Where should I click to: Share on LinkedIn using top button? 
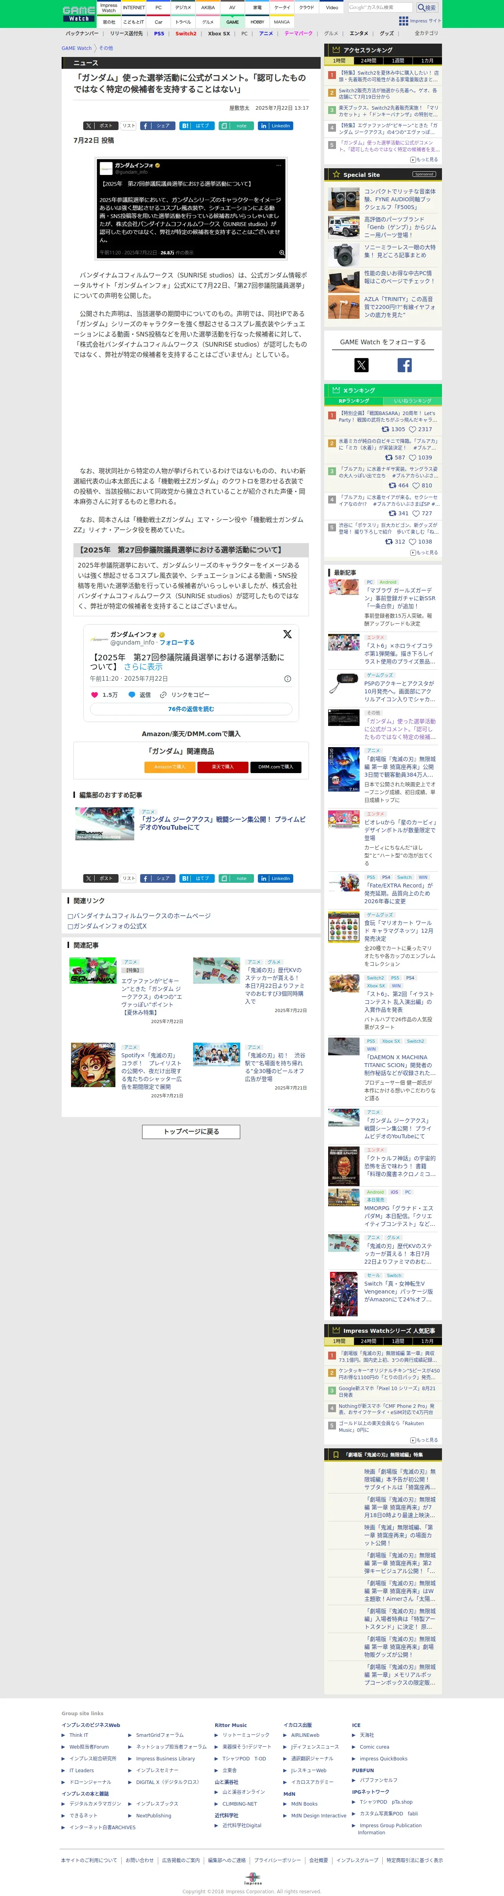[x=276, y=126]
